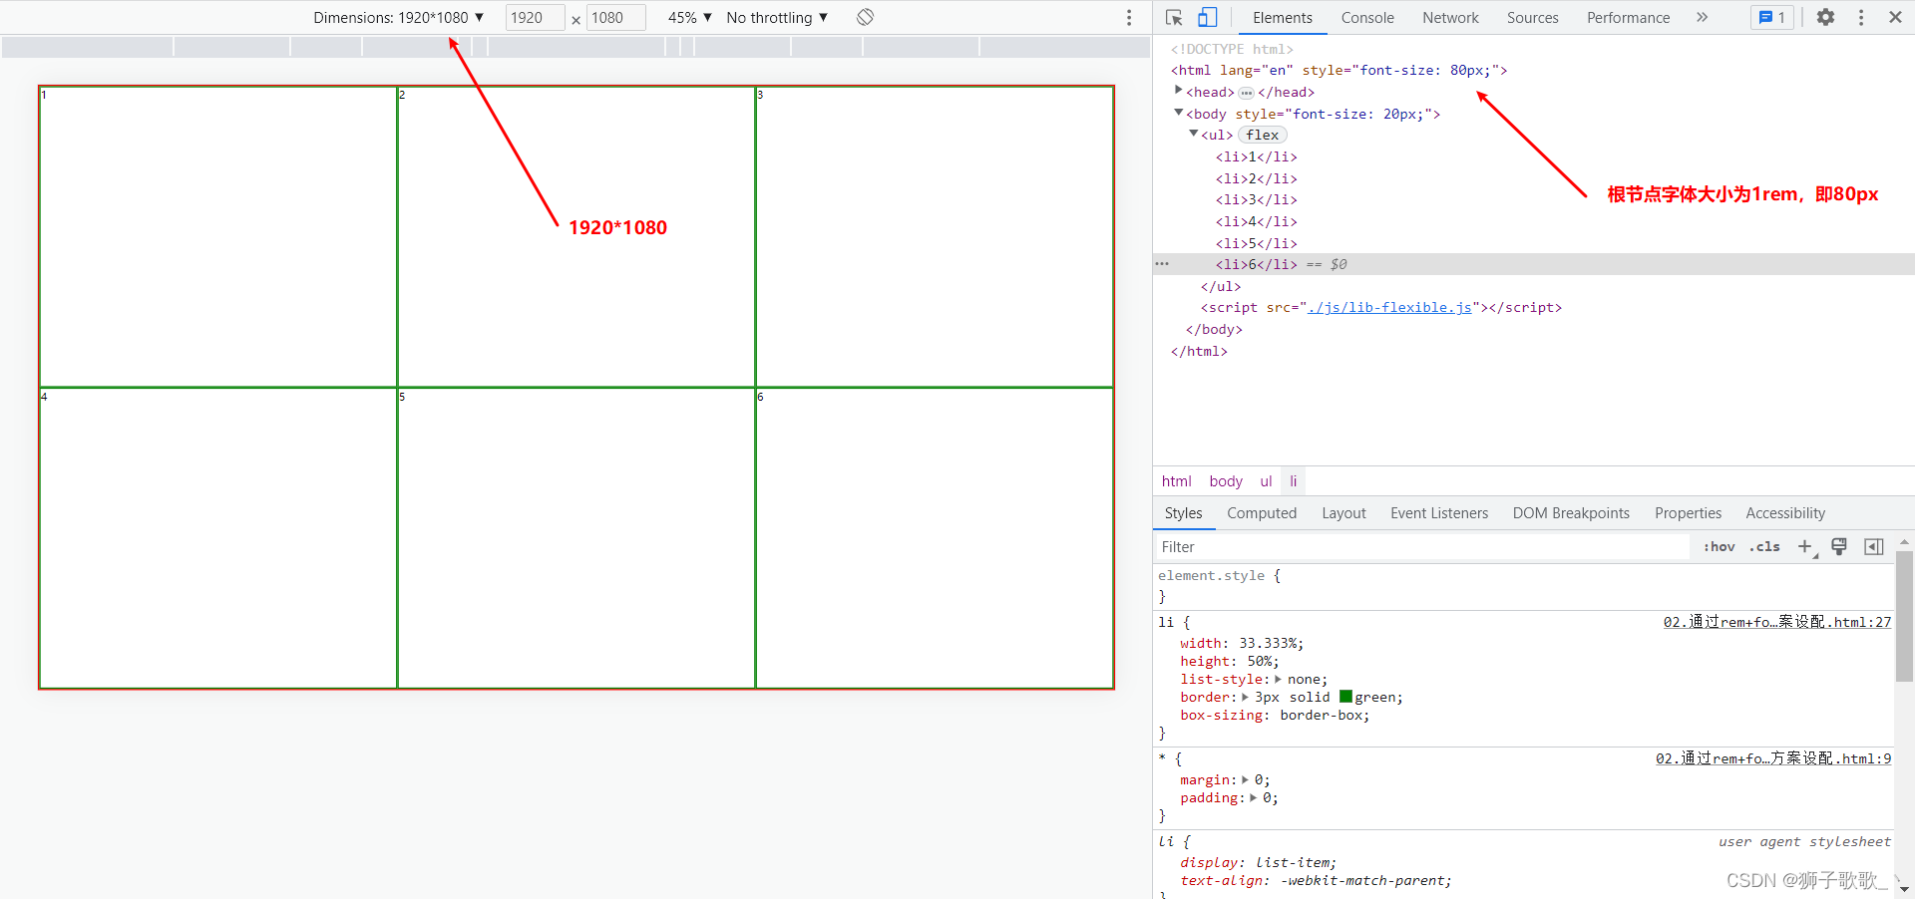Open universal rule source link html:9
Screen dimensions: 1915x899
(1773, 758)
